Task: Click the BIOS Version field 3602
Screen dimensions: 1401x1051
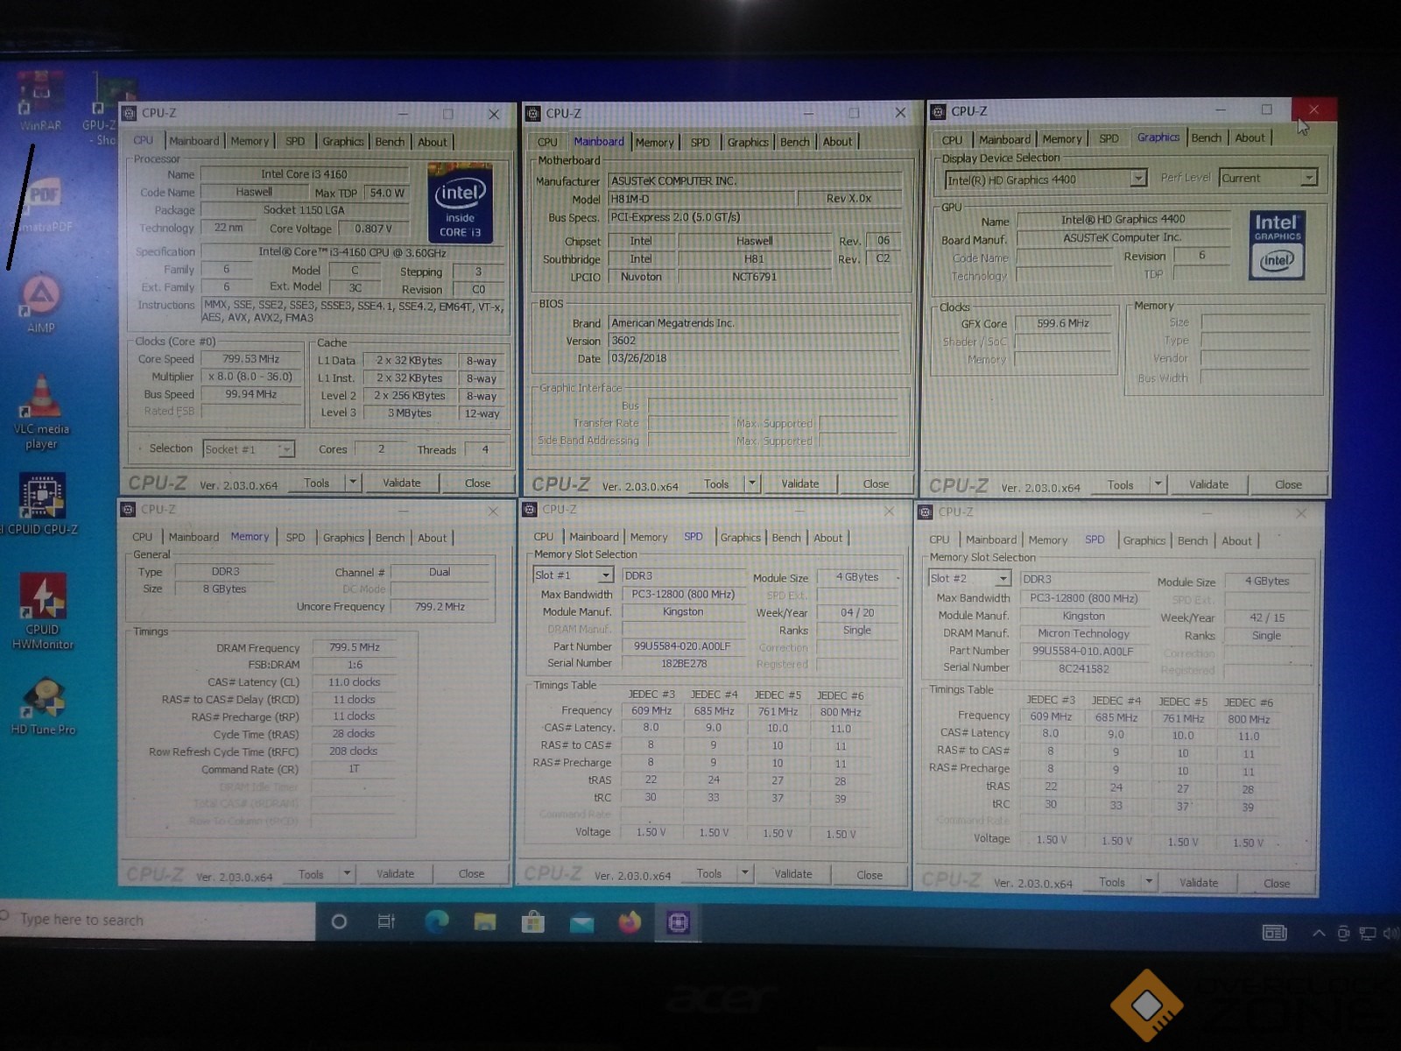Action: click(x=754, y=341)
